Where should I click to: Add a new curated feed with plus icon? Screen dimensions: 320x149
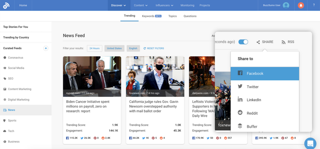(x=46, y=48)
